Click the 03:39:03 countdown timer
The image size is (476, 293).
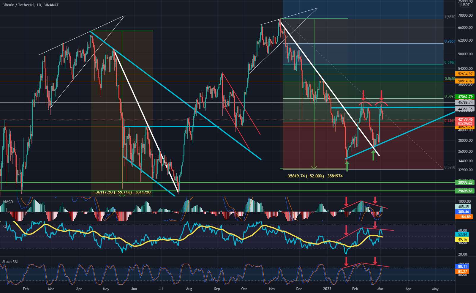pyautogui.click(x=465, y=123)
